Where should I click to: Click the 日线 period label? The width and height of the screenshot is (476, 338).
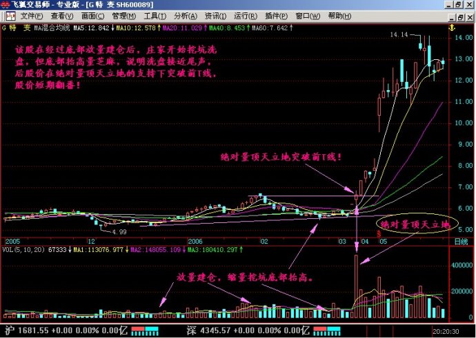coord(461,242)
